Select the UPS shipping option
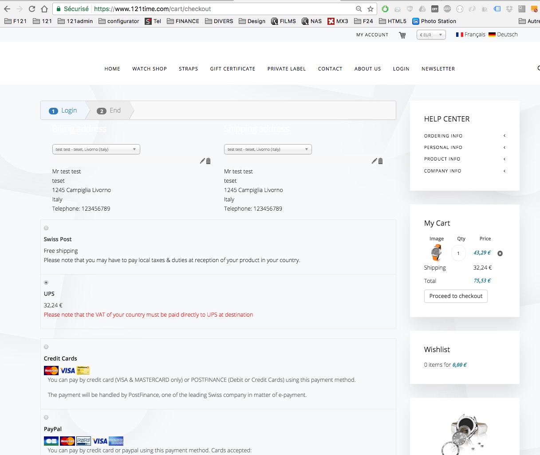Image resolution: width=540 pixels, height=455 pixels. click(x=46, y=282)
